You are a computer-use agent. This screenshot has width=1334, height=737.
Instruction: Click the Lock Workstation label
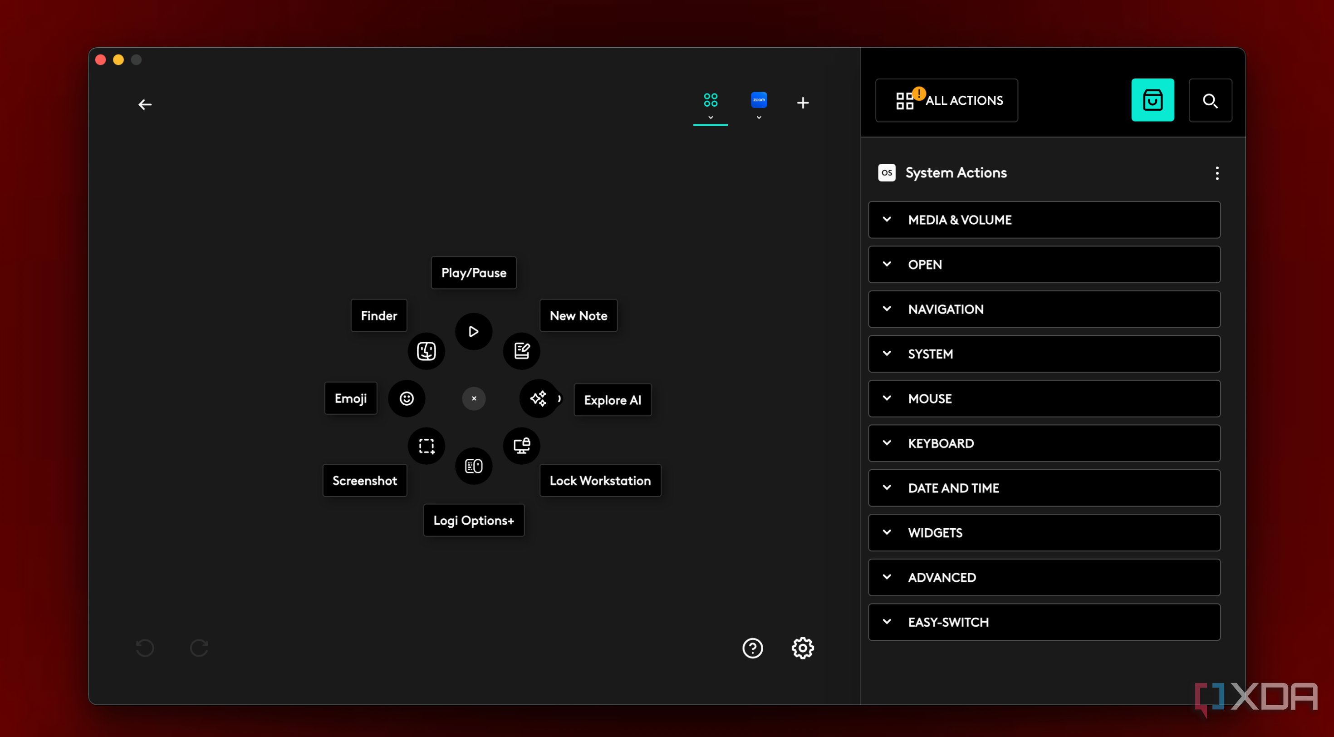[x=600, y=481]
